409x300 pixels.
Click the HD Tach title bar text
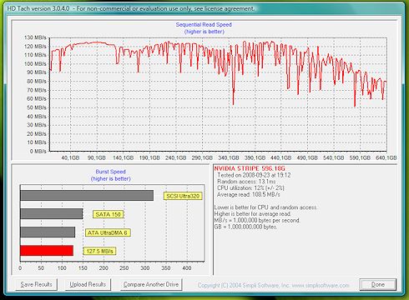coord(131,8)
